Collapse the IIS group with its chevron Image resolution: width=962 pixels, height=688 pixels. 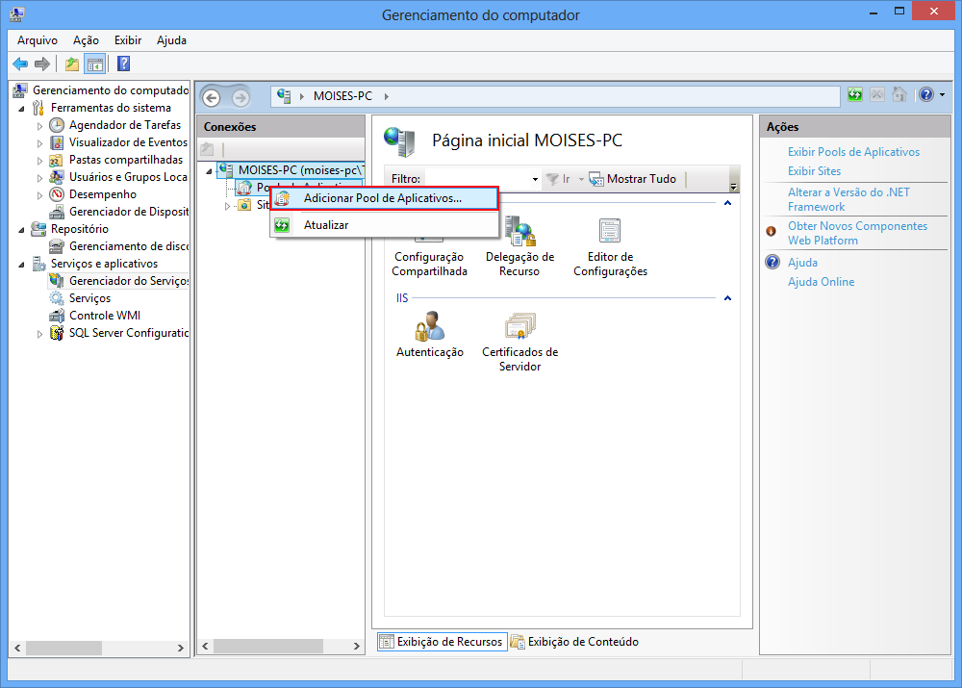727,298
